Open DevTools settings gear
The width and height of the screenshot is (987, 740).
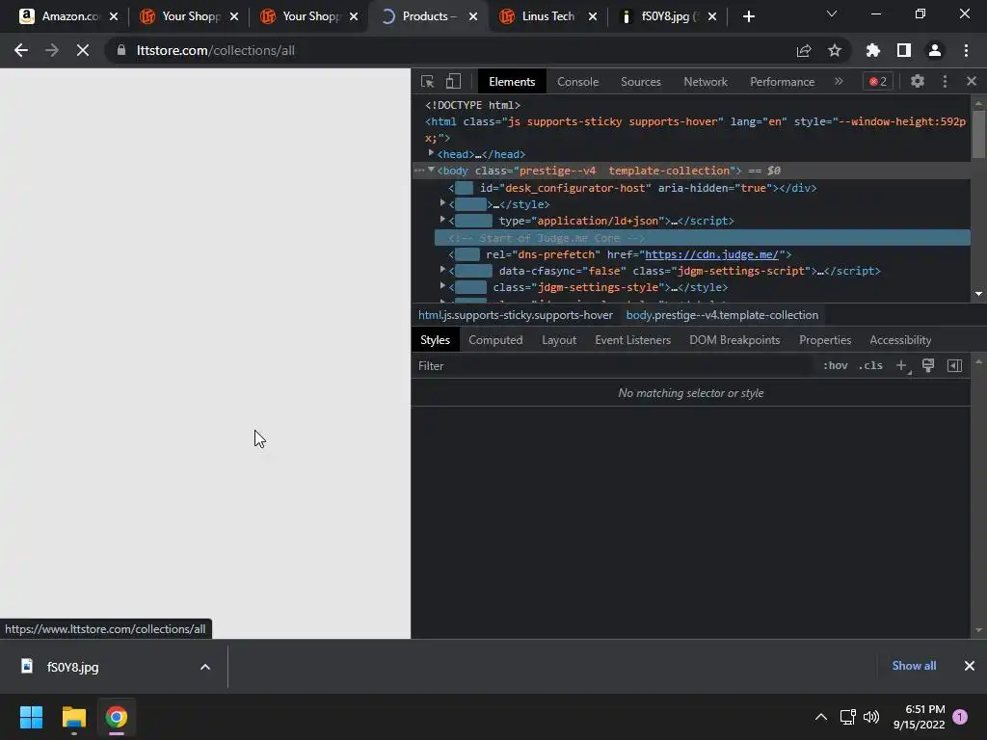918,81
